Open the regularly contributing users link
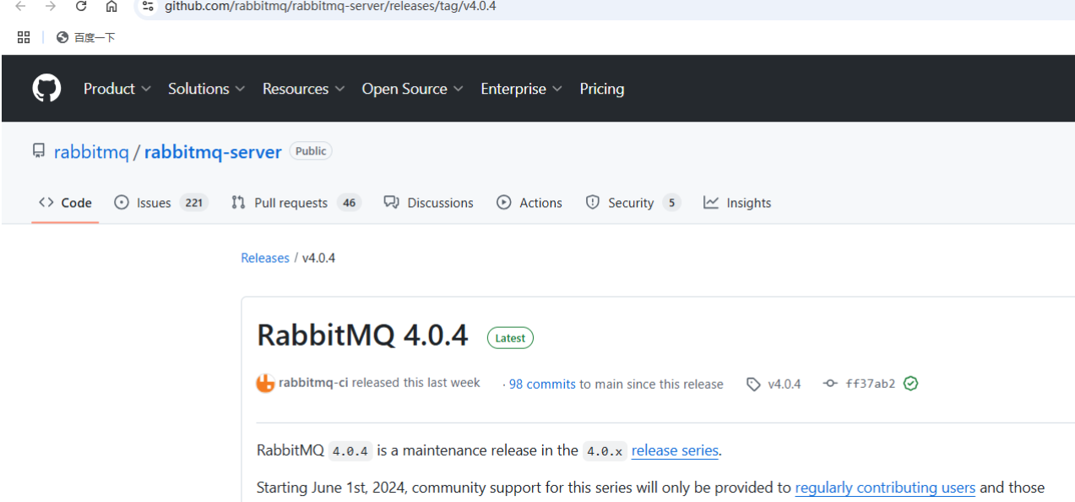The image size is (1075, 502). coord(885,488)
